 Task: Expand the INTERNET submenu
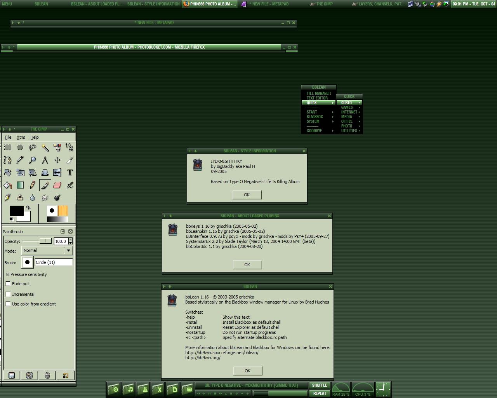tap(349, 112)
